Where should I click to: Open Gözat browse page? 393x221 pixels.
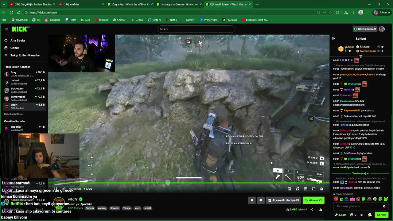(x=14, y=48)
